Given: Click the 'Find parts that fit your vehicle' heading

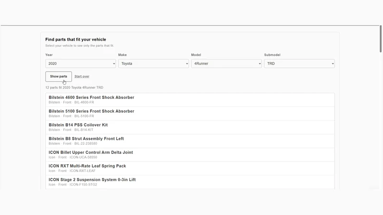Looking at the screenshot, I should click(76, 40).
